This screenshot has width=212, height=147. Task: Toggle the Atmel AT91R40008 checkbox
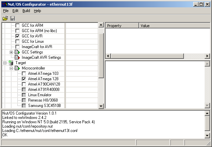pyautogui.click(x=24, y=90)
